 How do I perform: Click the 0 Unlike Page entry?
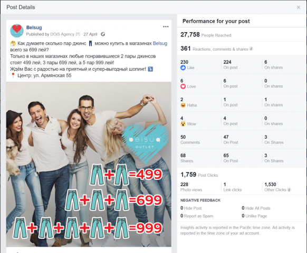tap(254, 216)
